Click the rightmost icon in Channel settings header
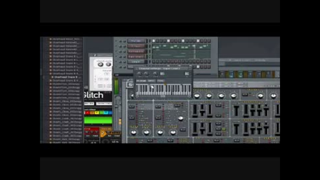 coord(187,74)
